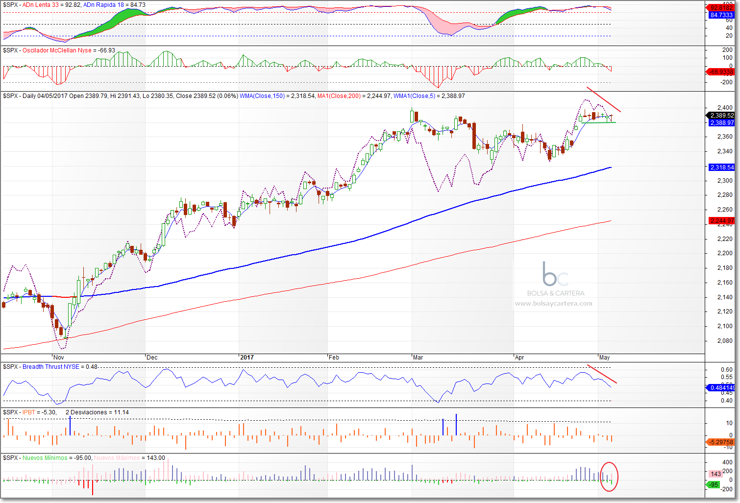Click the 2,300 price axis label
This screenshot has height=503, width=740.
(725, 181)
